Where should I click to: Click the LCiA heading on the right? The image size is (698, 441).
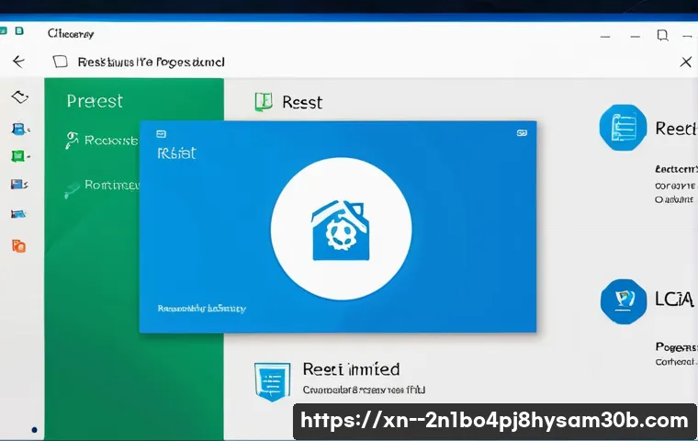tap(674, 299)
